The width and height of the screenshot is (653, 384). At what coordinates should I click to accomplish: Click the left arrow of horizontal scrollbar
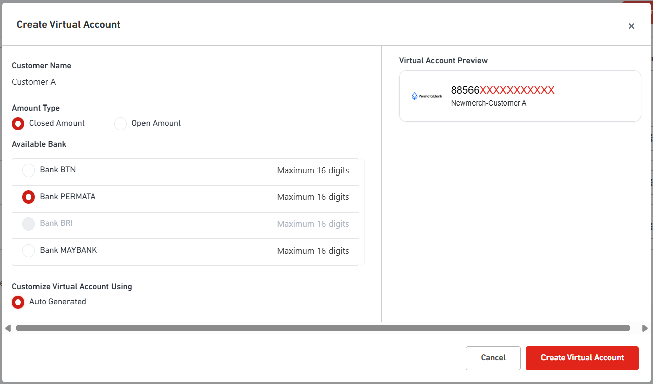point(8,328)
